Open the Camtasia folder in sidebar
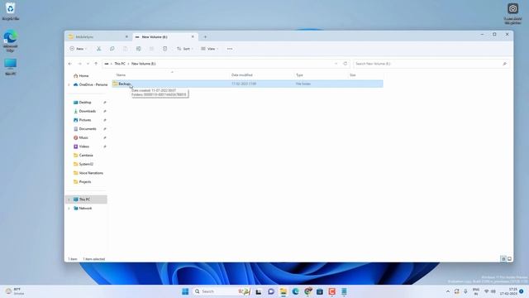This screenshot has width=529, height=298. click(86, 155)
